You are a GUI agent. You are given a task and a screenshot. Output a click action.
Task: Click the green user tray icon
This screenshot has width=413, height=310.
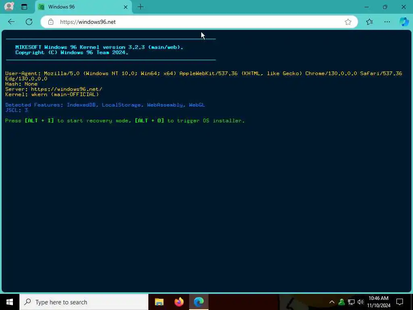click(342, 302)
